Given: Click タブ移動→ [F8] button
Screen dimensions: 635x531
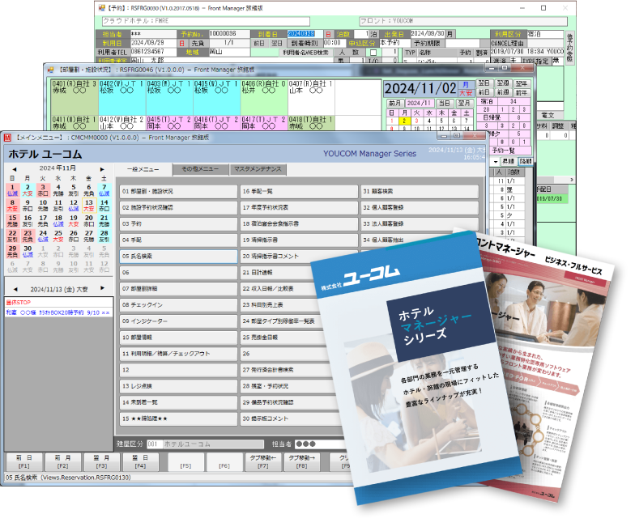Looking at the screenshot, I should point(302,461).
